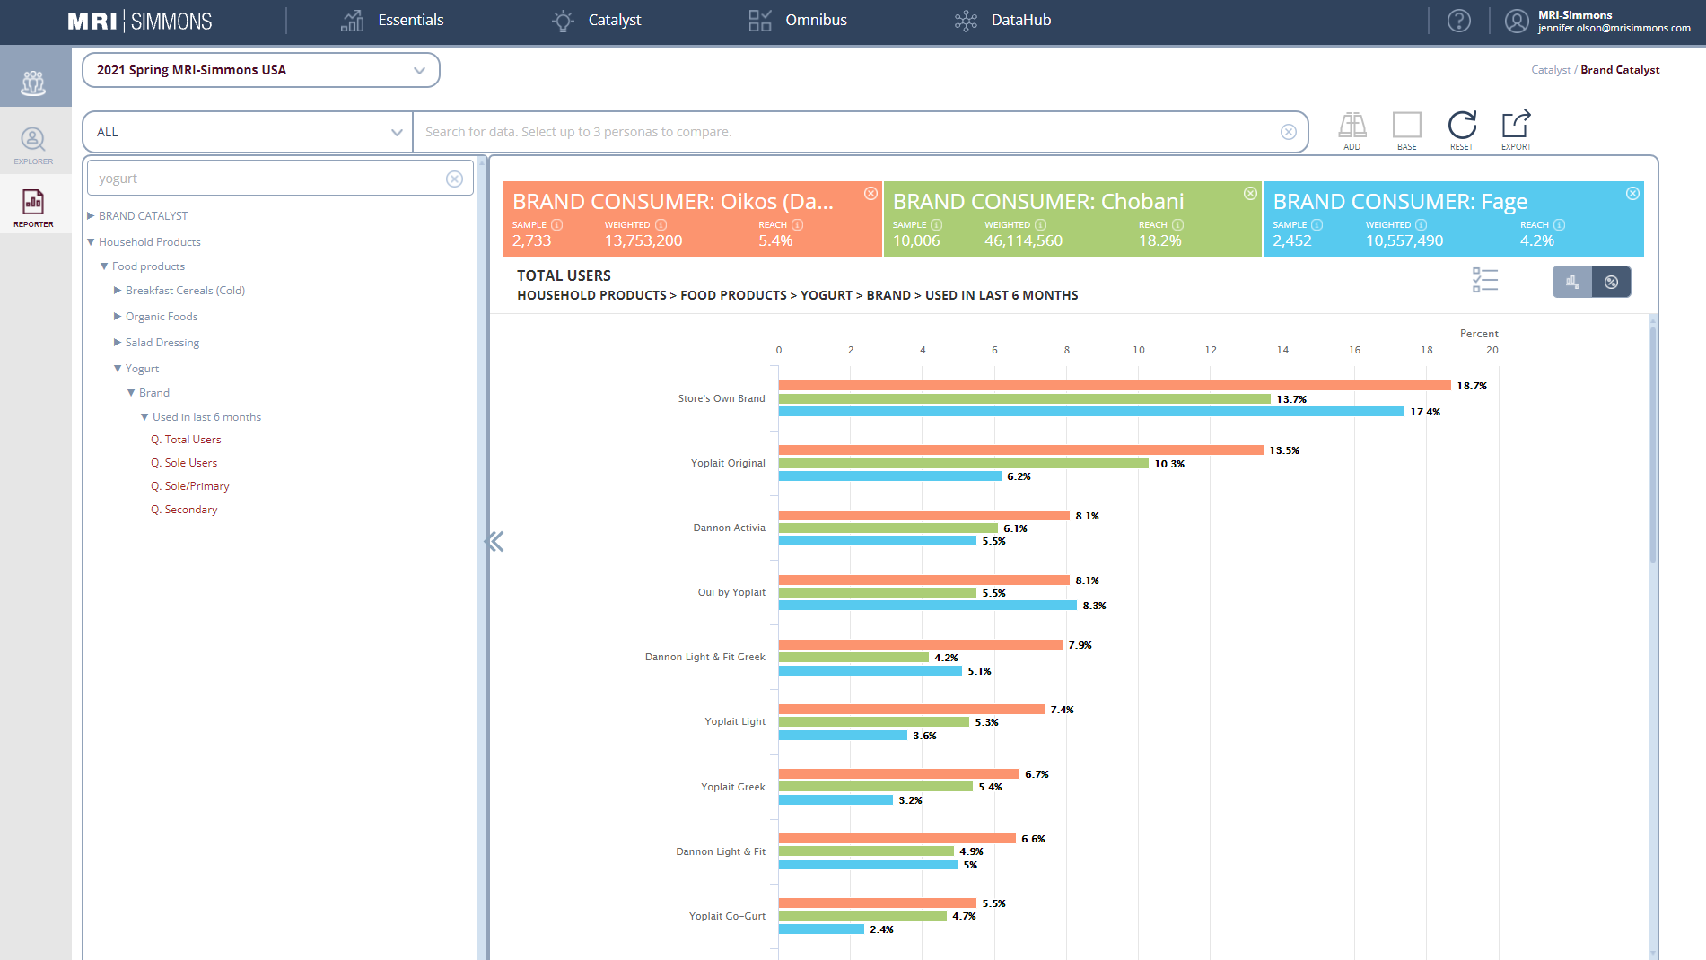The image size is (1706, 960).
Task: Clear the persona search field
Action: point(1289,132)
